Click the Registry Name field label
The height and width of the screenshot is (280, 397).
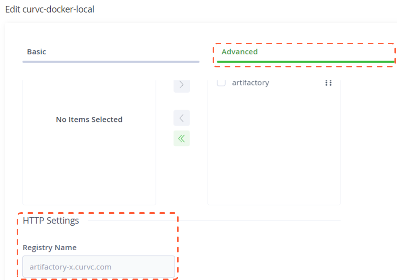(x=50, y=248)
